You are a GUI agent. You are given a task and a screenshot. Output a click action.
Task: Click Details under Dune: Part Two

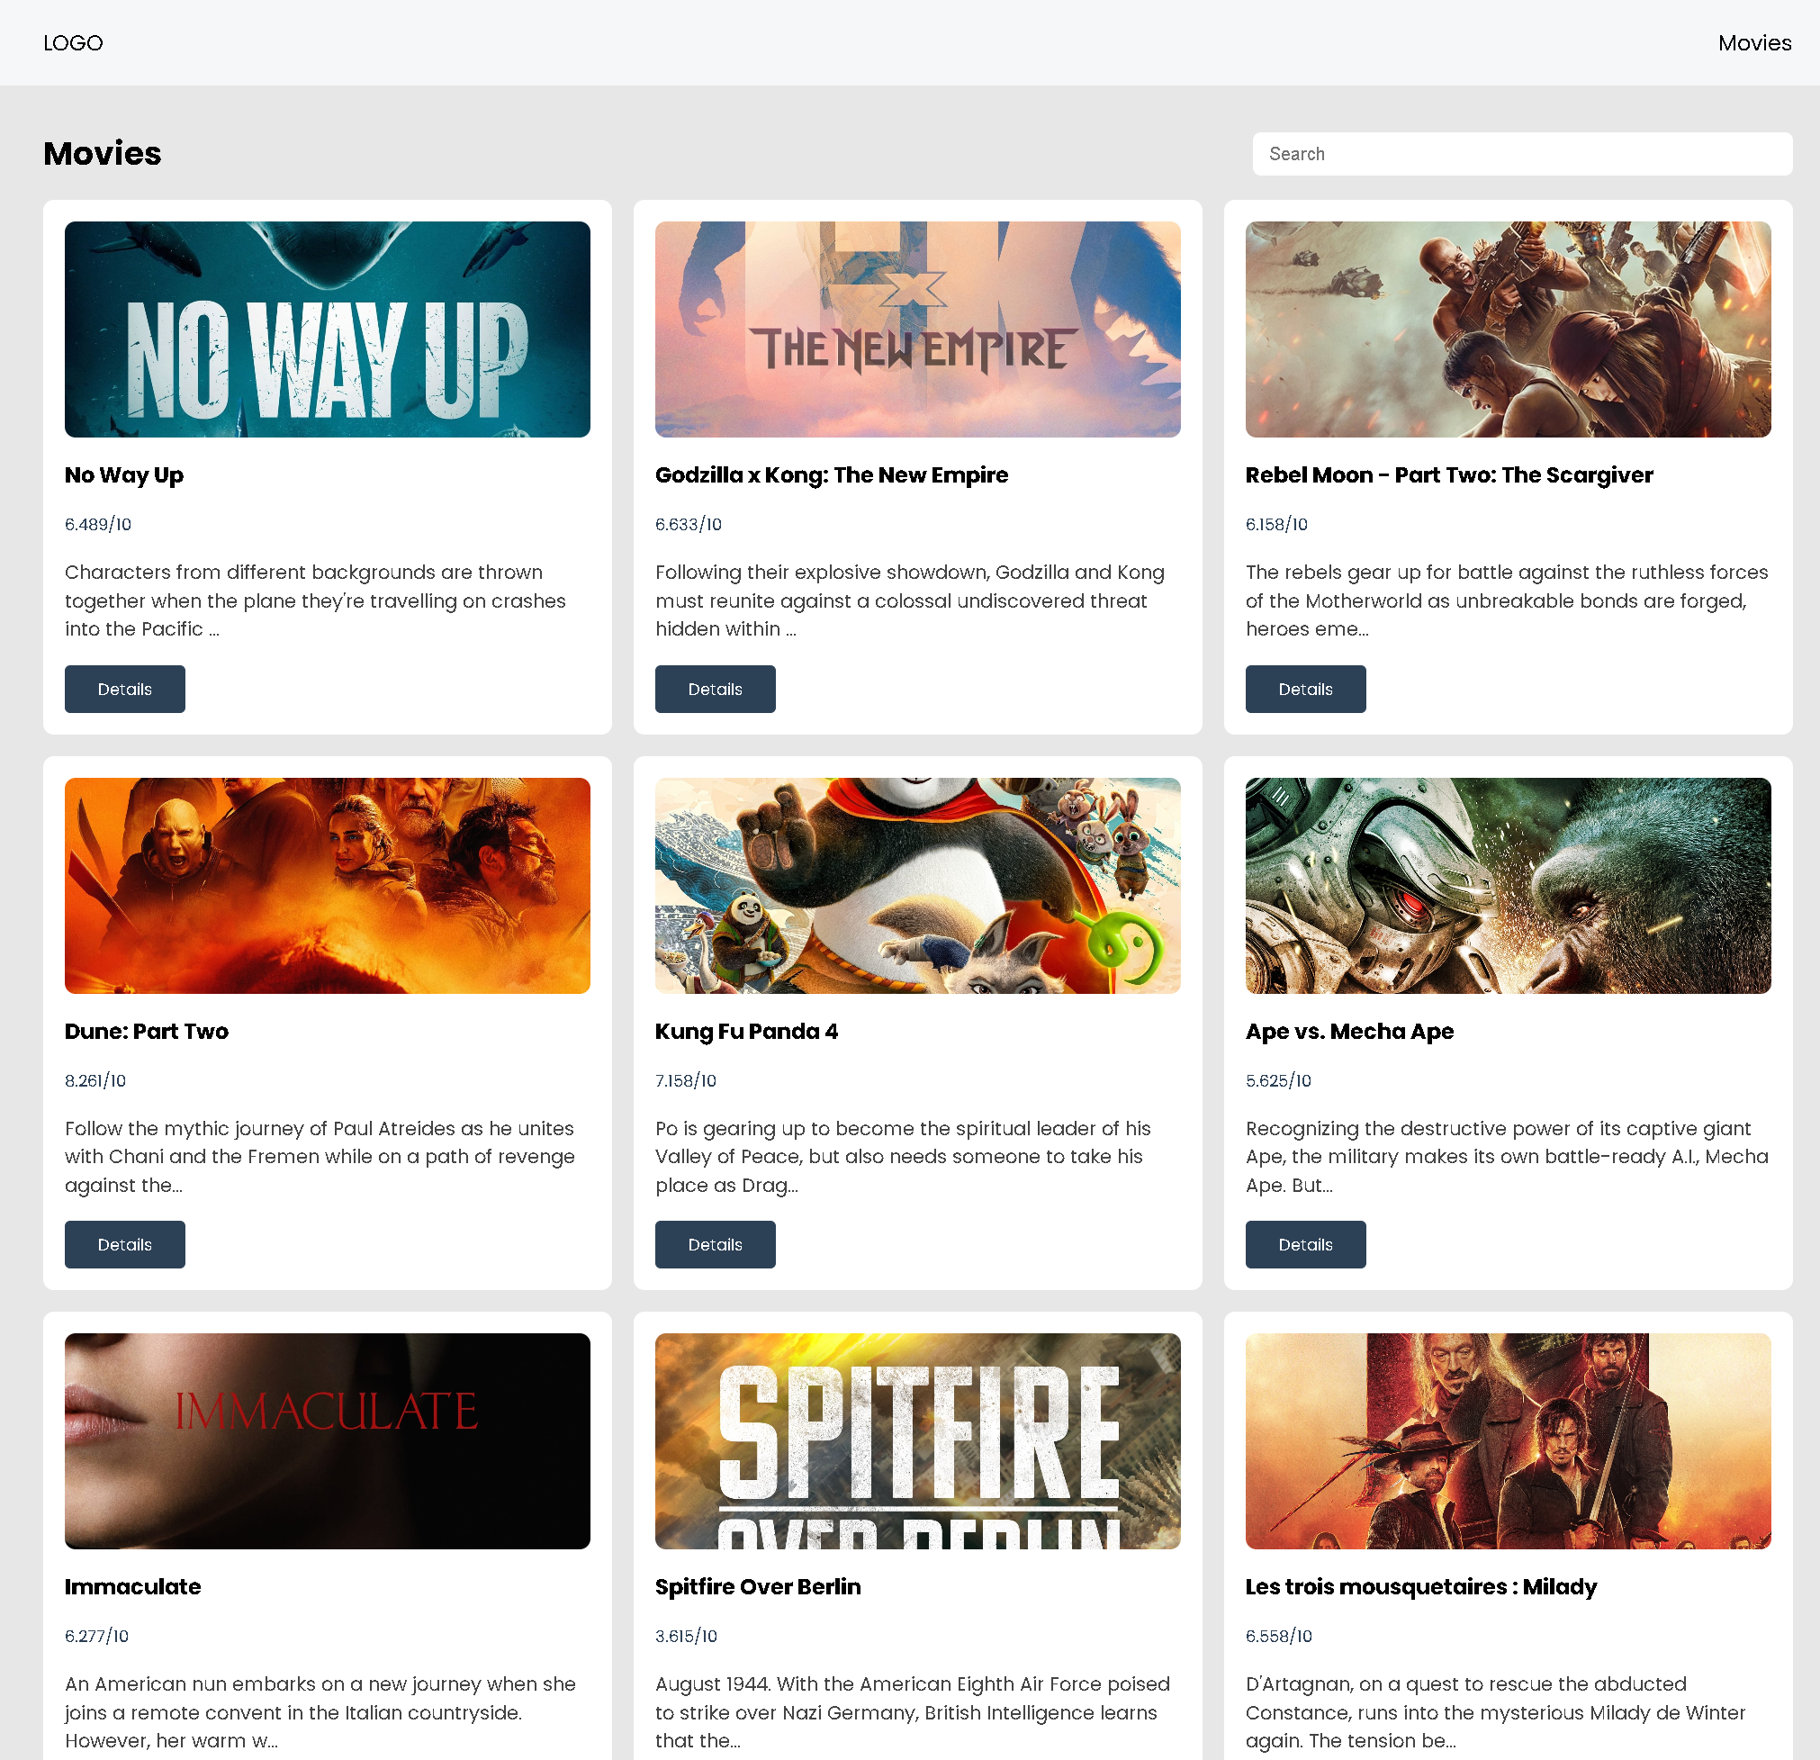124,1243
